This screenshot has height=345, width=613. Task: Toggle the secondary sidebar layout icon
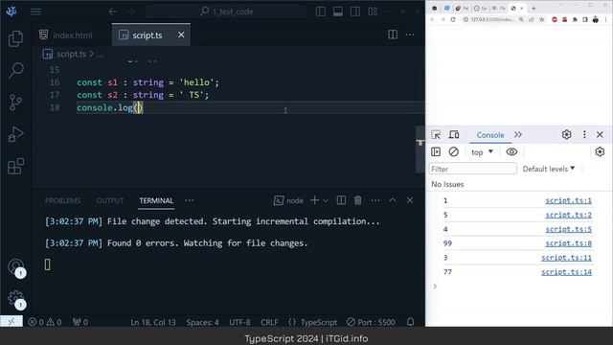355,11
